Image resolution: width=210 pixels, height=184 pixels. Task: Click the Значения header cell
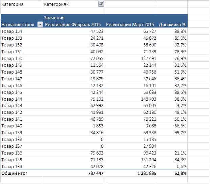[55, 17]
